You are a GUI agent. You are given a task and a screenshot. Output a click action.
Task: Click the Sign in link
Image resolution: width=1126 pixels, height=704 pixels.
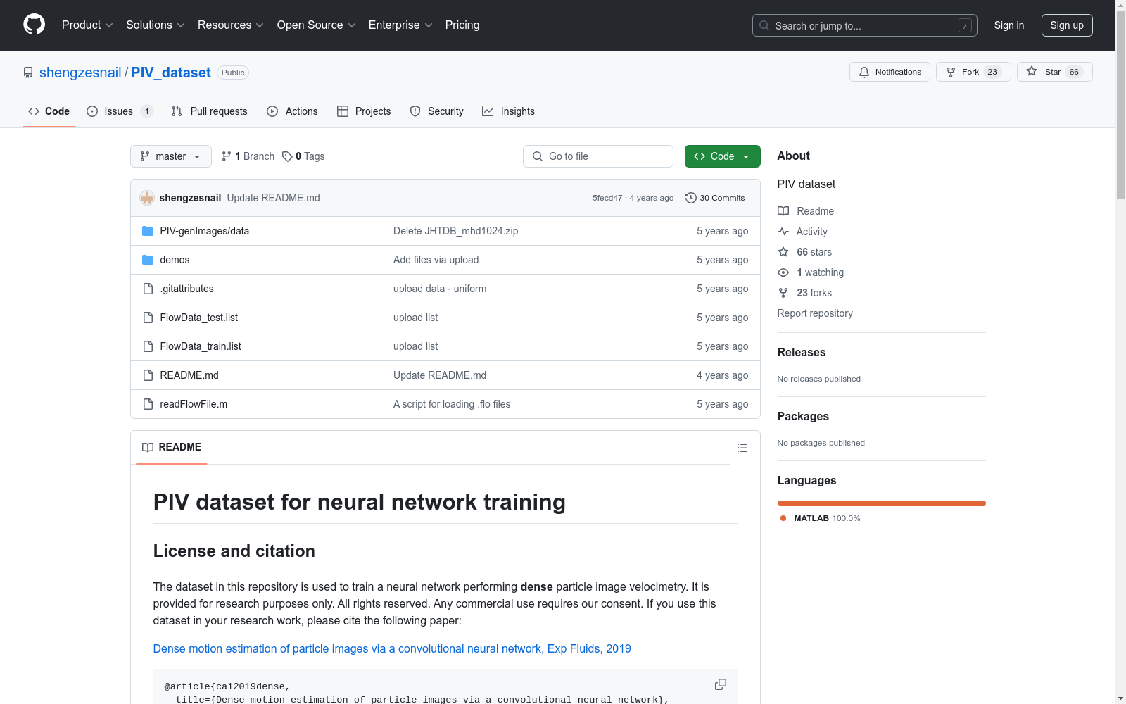(1009, 25)
